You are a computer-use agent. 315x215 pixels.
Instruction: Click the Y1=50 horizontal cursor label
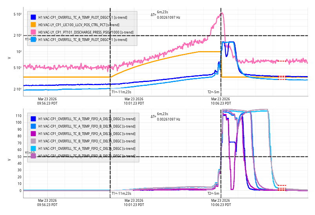click(x=30, y=153)
